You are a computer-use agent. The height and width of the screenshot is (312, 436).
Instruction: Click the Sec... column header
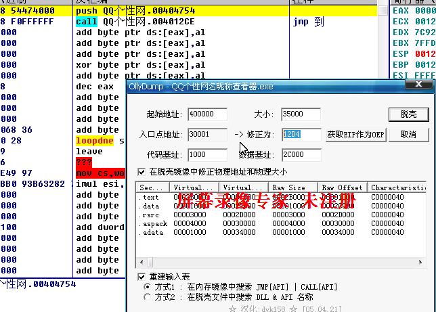(153, 187)
